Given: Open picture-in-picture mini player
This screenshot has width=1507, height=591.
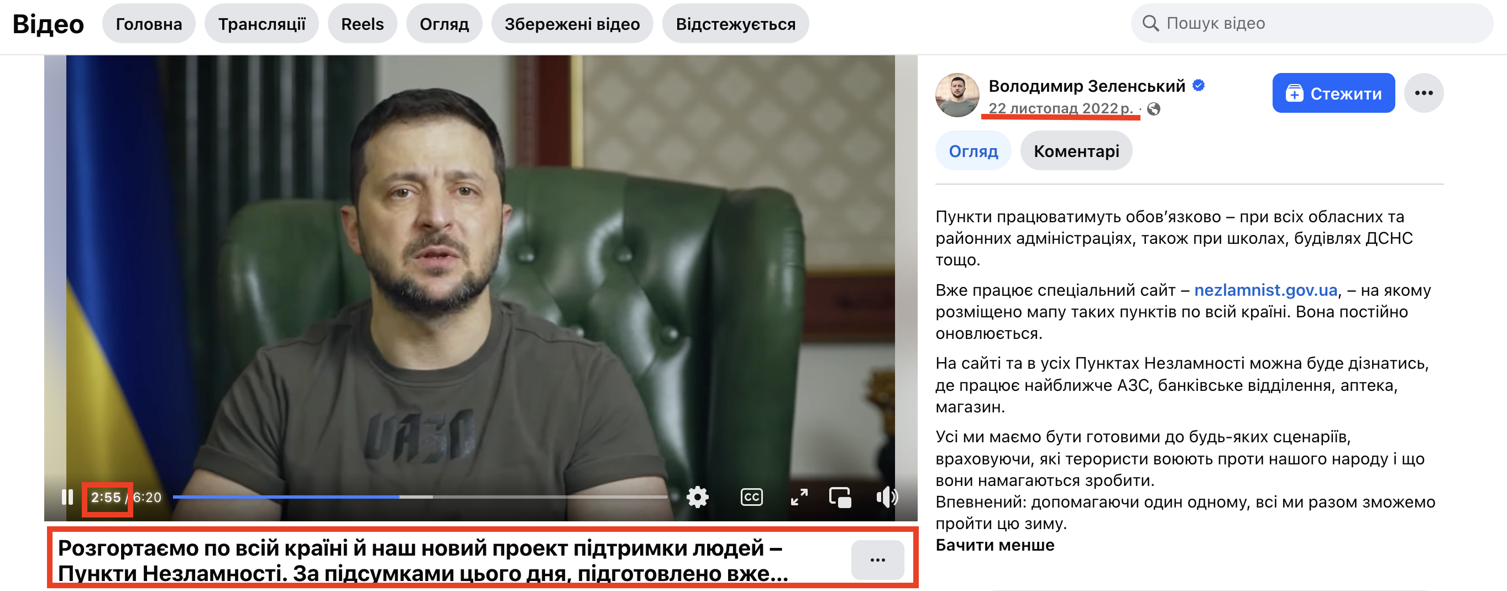Looking at the screenshot, I should pos(840,498).
